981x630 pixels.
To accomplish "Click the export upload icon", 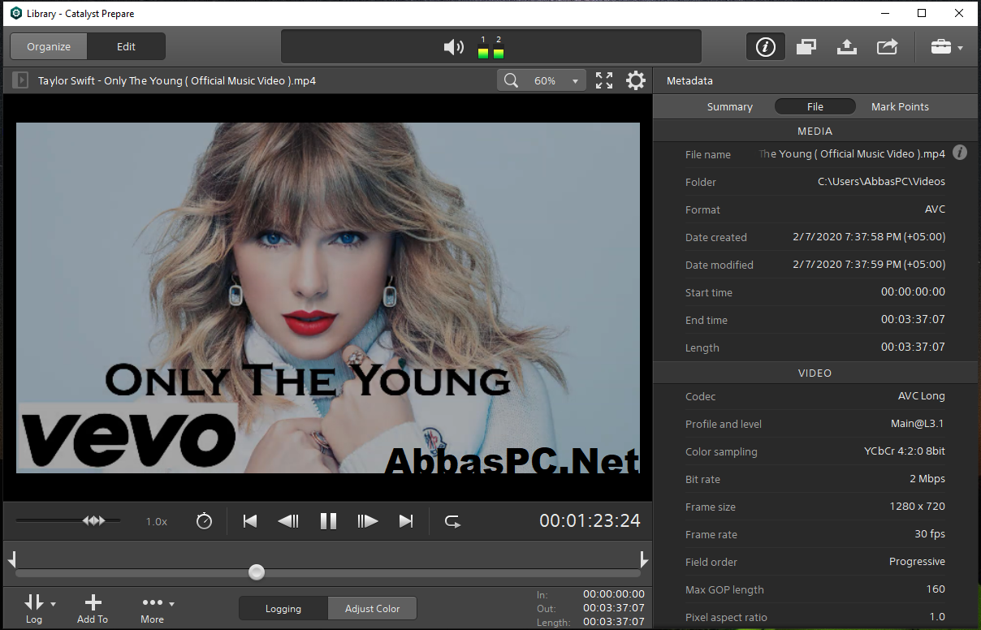I will coord(846,47).
